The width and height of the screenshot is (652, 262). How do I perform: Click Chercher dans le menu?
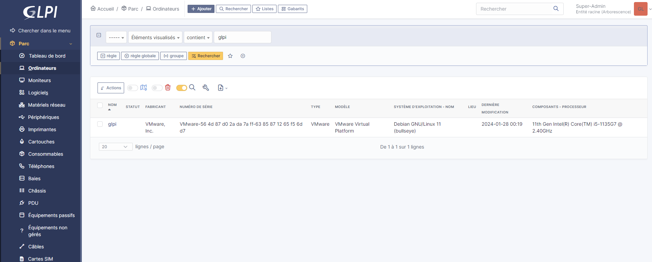(x=40, y=31)
